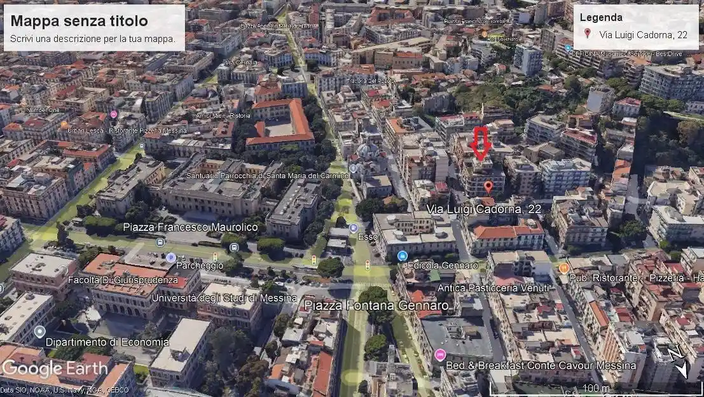The height and width of the screenshot is (397, 704).
Task: Click the Esso gas station marker icon
Action: [354, 228]
